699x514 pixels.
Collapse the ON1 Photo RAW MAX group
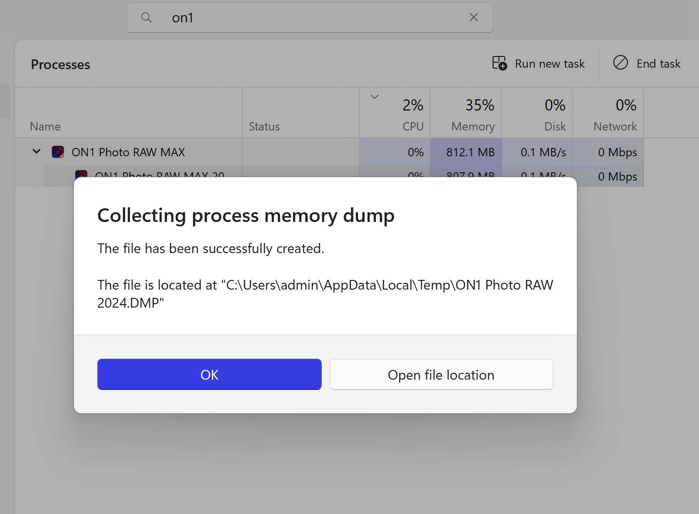(x=37, y=151)
